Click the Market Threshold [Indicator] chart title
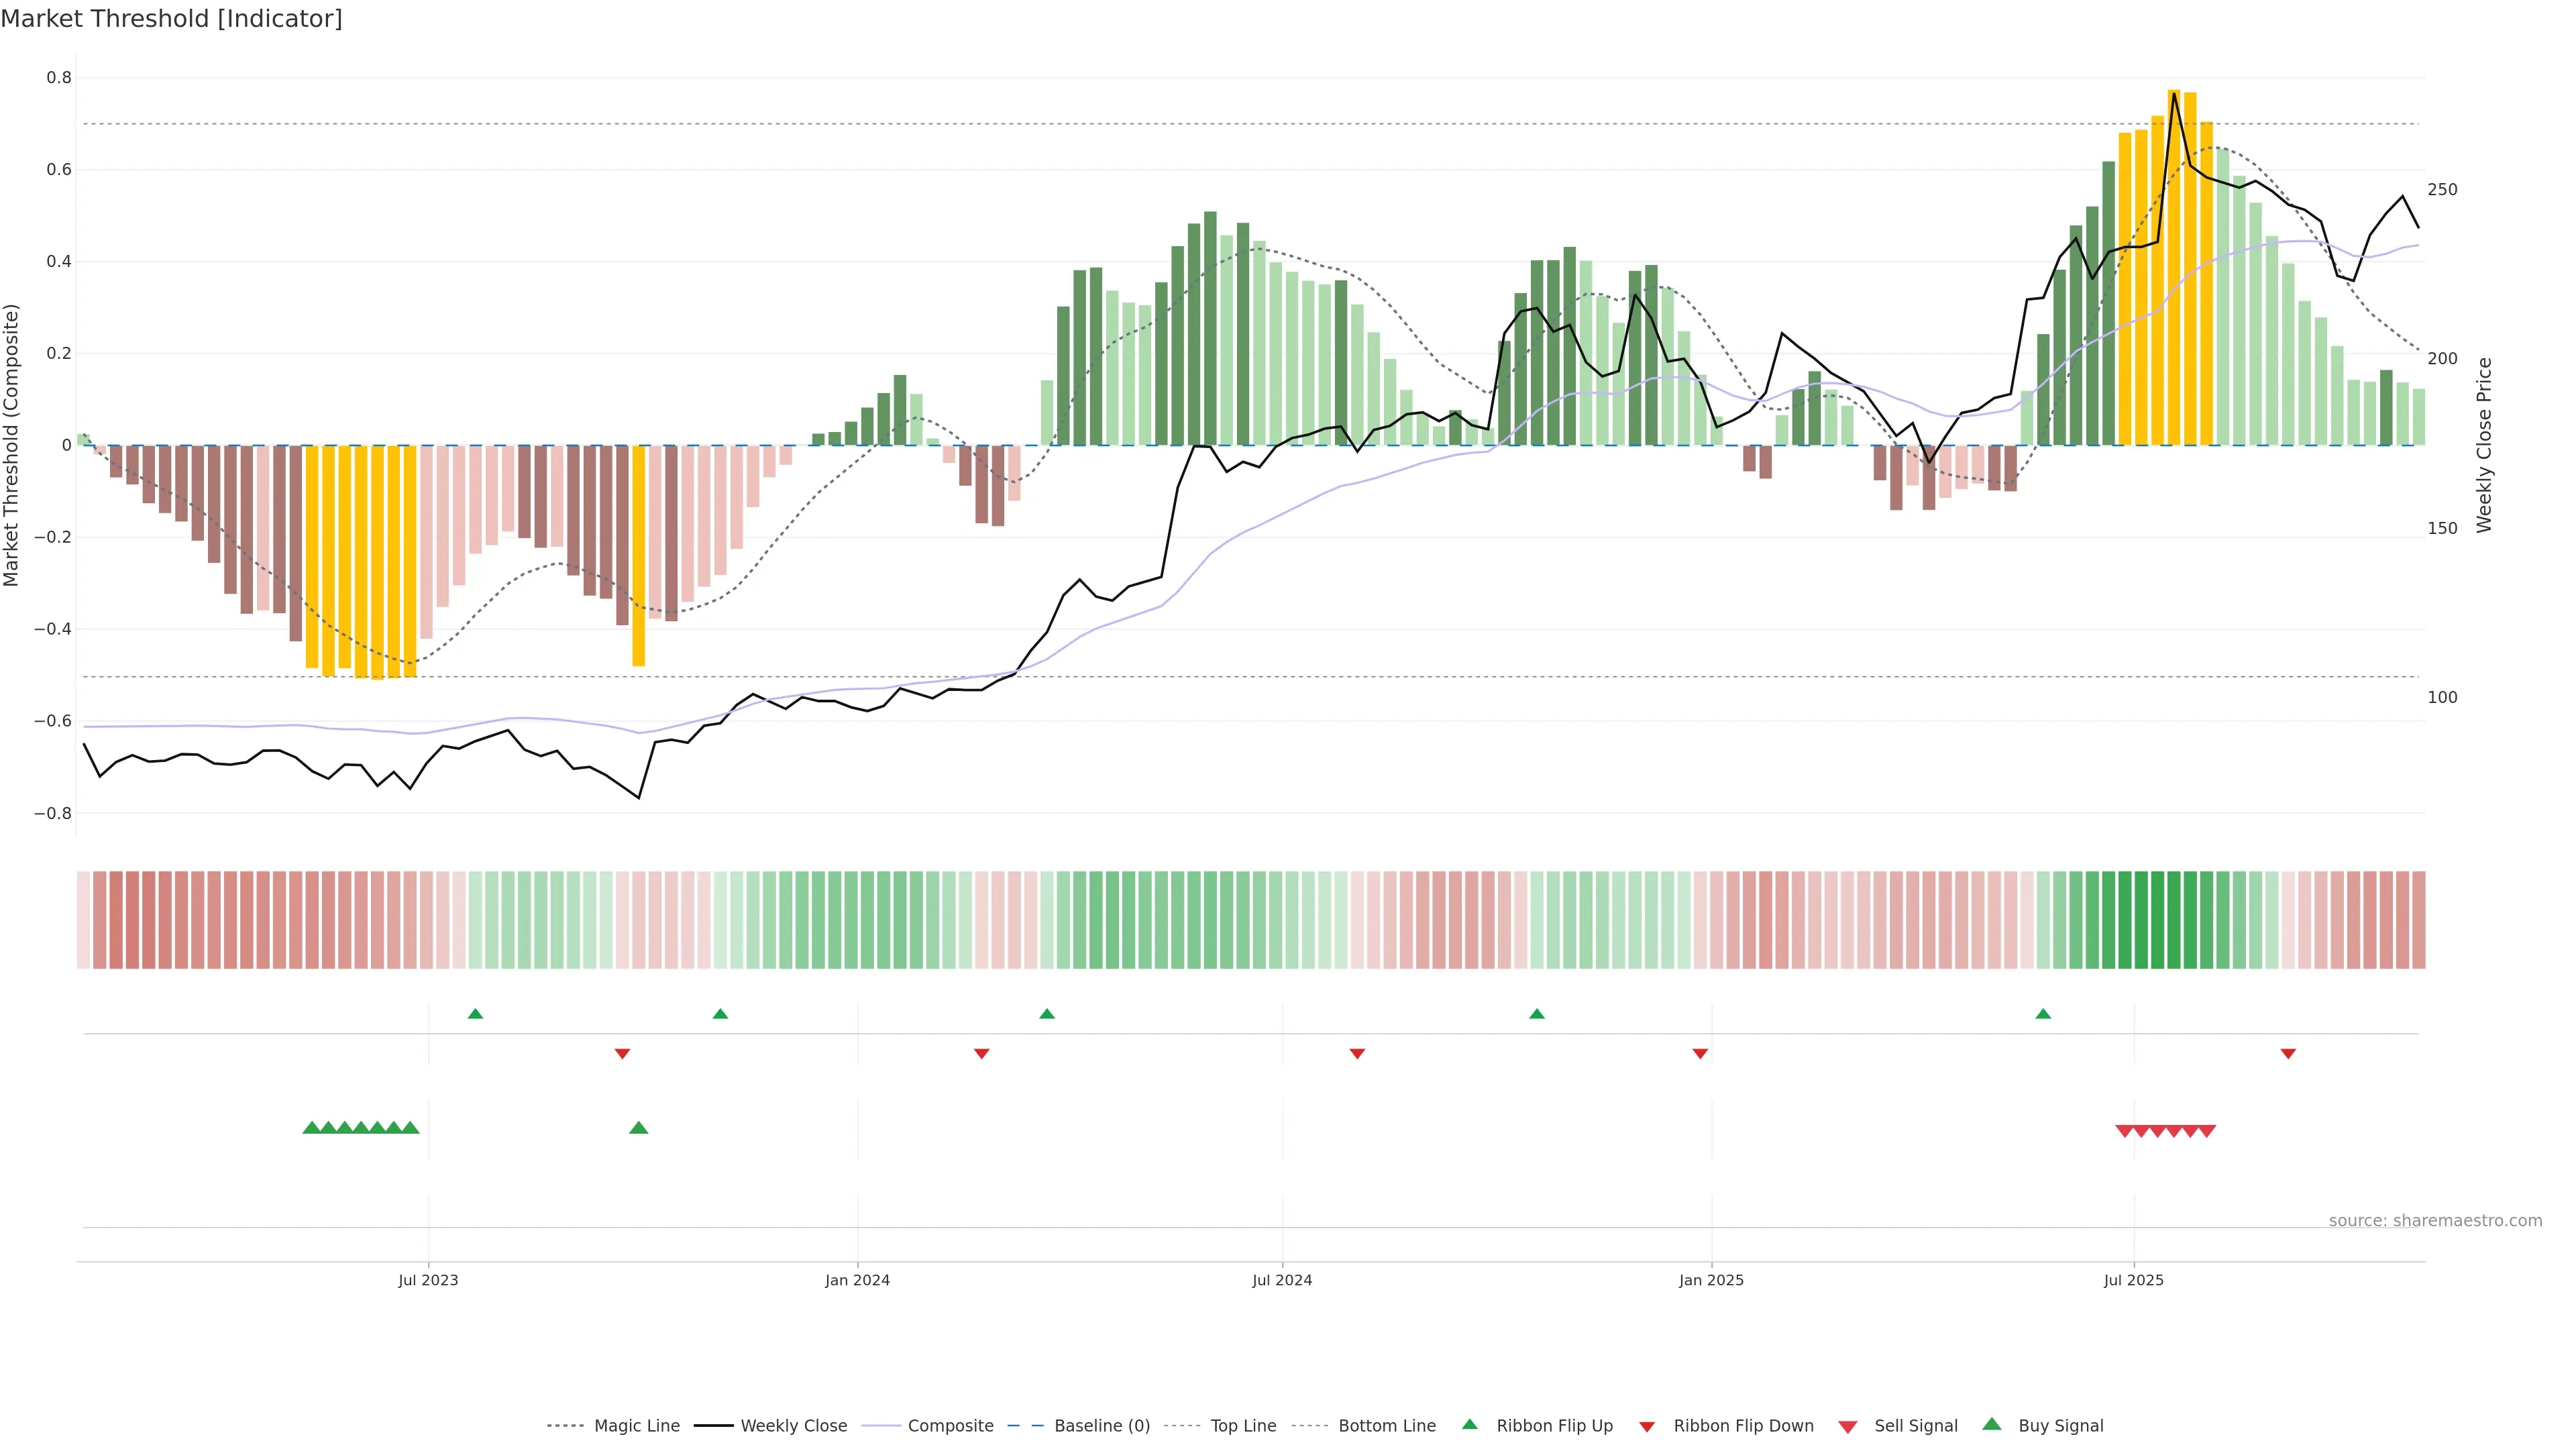Viewport: 2576px width, 1449px height. (171, 19)
